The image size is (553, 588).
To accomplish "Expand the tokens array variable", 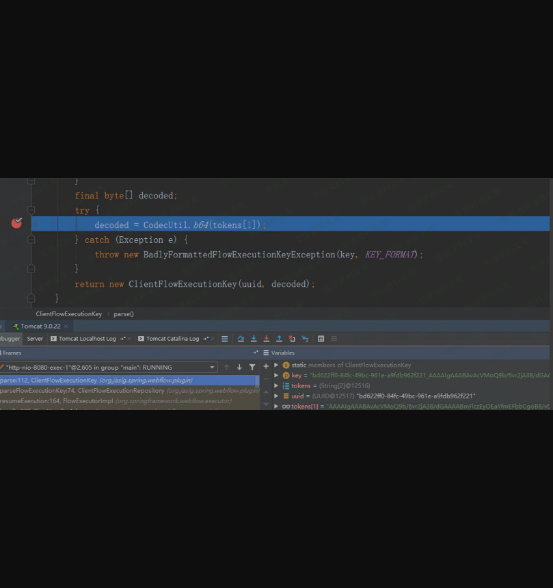I will click(x=276, y=385).
